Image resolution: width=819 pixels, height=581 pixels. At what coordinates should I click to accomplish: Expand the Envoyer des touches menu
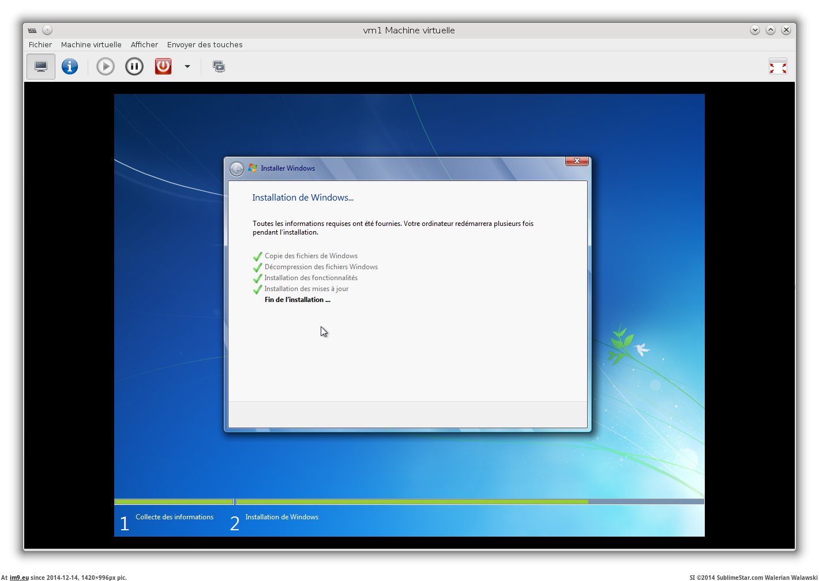(205, 45)
